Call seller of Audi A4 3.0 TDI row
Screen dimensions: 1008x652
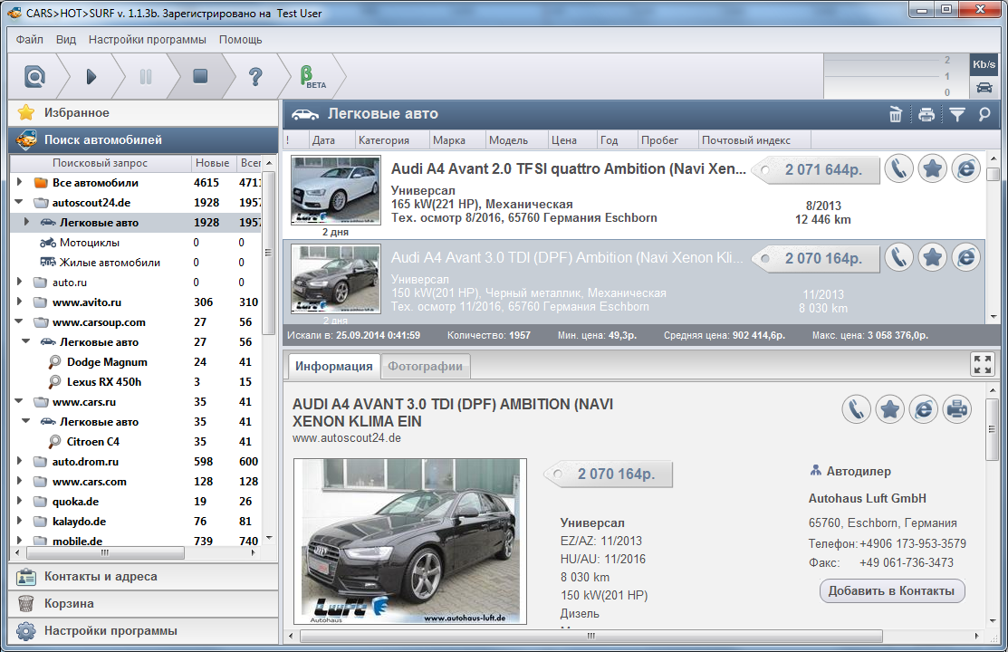(x=898, y=257)
